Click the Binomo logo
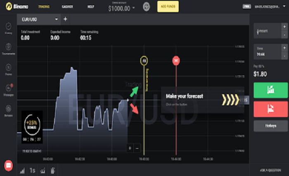 coord(17,7)
